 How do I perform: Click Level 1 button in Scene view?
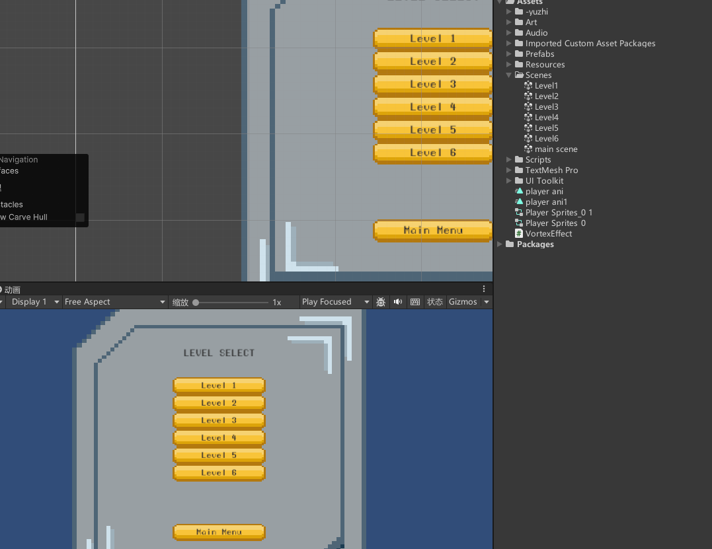click(x=433, y=38)
